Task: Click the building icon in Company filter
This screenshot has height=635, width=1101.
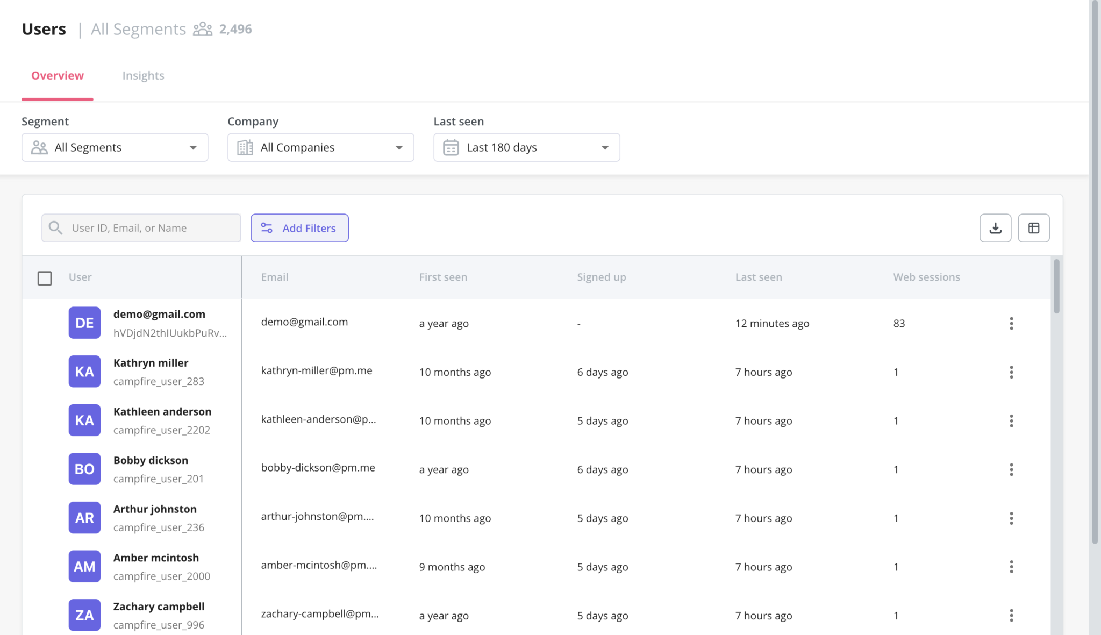Action: 245,147
